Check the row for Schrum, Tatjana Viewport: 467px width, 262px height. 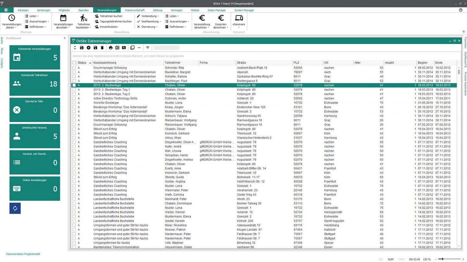[74, 116]
